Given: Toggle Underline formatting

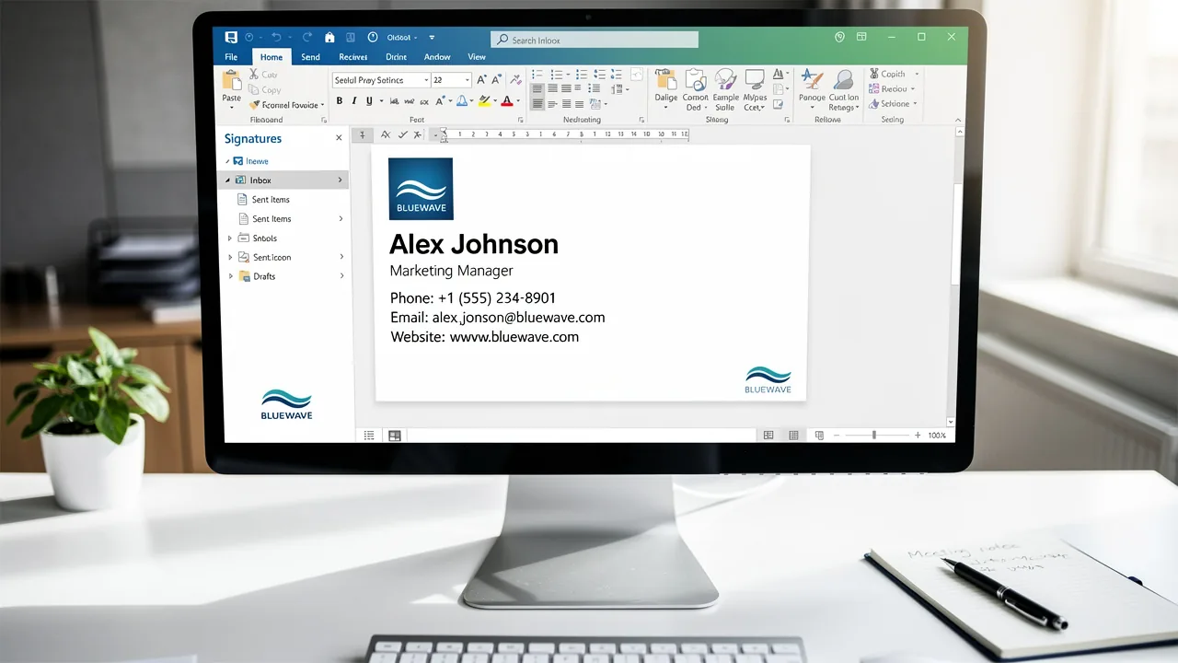Looking at the screenshot, I should (x=369, y=101).
